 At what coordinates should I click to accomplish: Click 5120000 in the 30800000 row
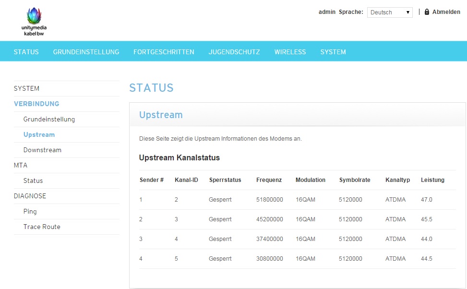tap(350, 259)
